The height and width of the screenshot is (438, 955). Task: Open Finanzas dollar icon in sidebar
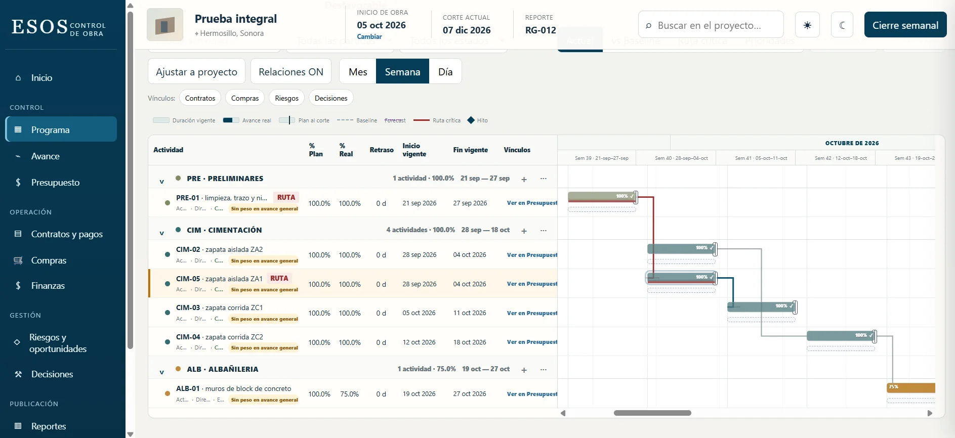click(x=18, y=286)
